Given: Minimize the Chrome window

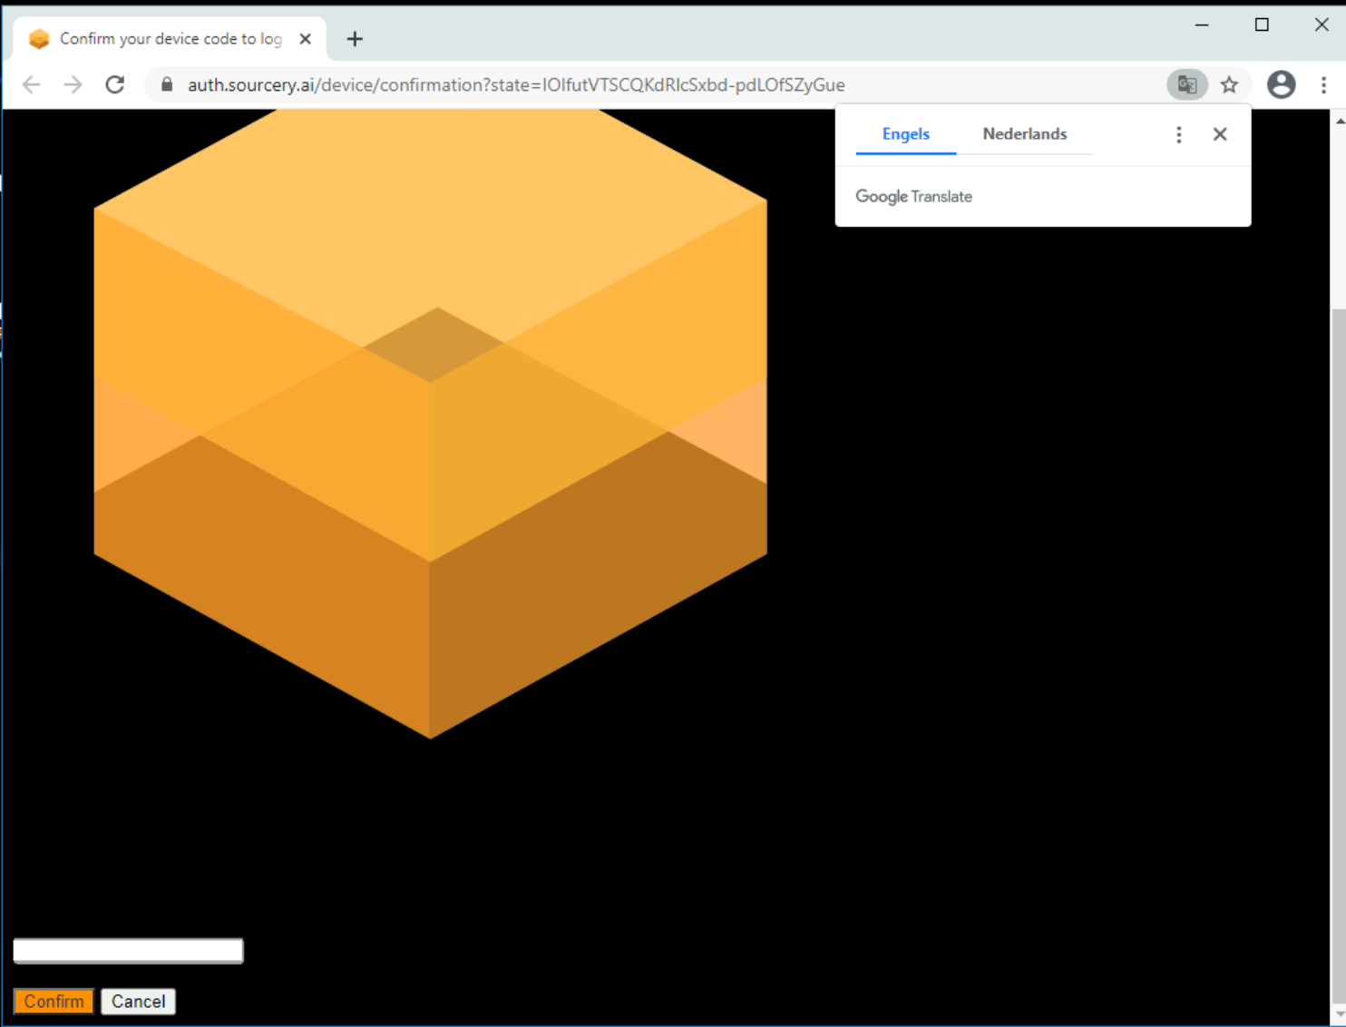Looking at the screenshot, I should [1202, 24].
